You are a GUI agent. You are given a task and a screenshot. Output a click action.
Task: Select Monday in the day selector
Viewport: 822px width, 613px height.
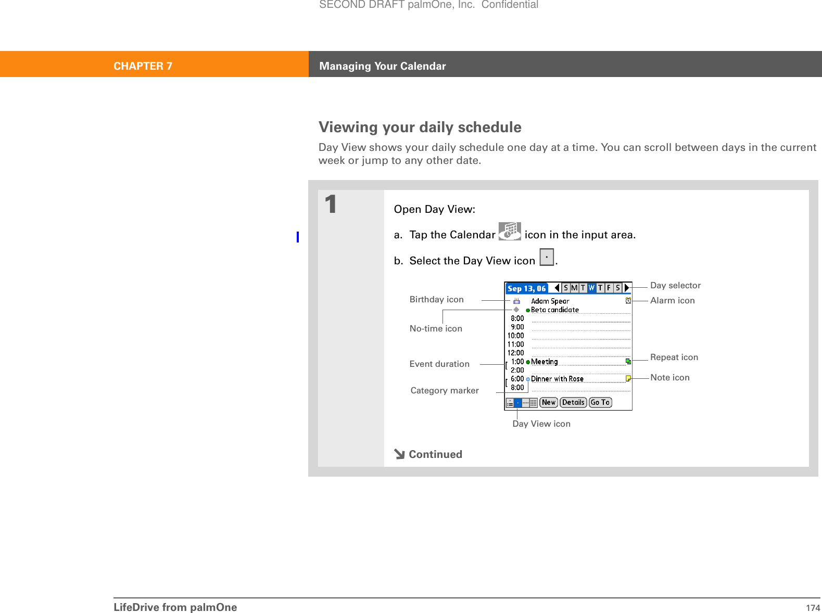(574, 288)
